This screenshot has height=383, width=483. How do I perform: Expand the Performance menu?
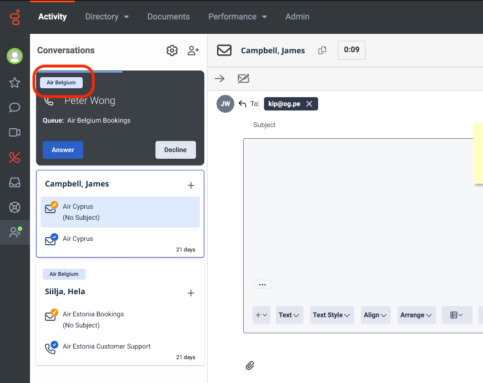pos(237,17)
